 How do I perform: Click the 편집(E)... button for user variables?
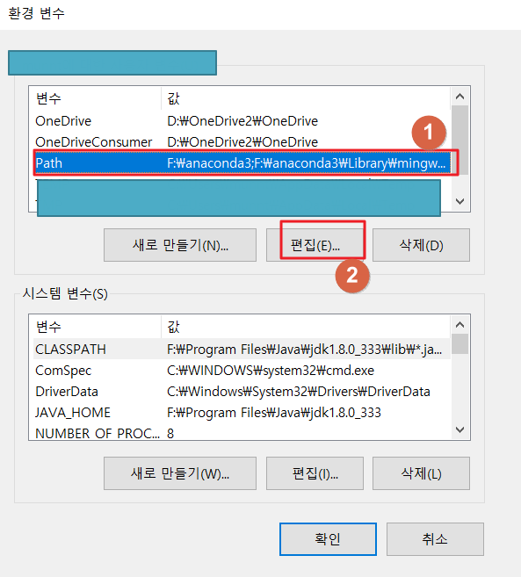315,245
